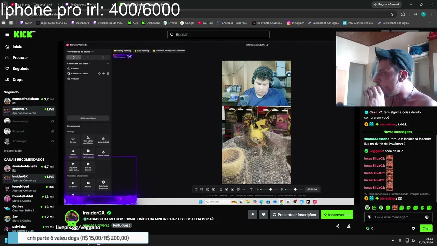Open the Instagram bookmark

pos(295,23)
